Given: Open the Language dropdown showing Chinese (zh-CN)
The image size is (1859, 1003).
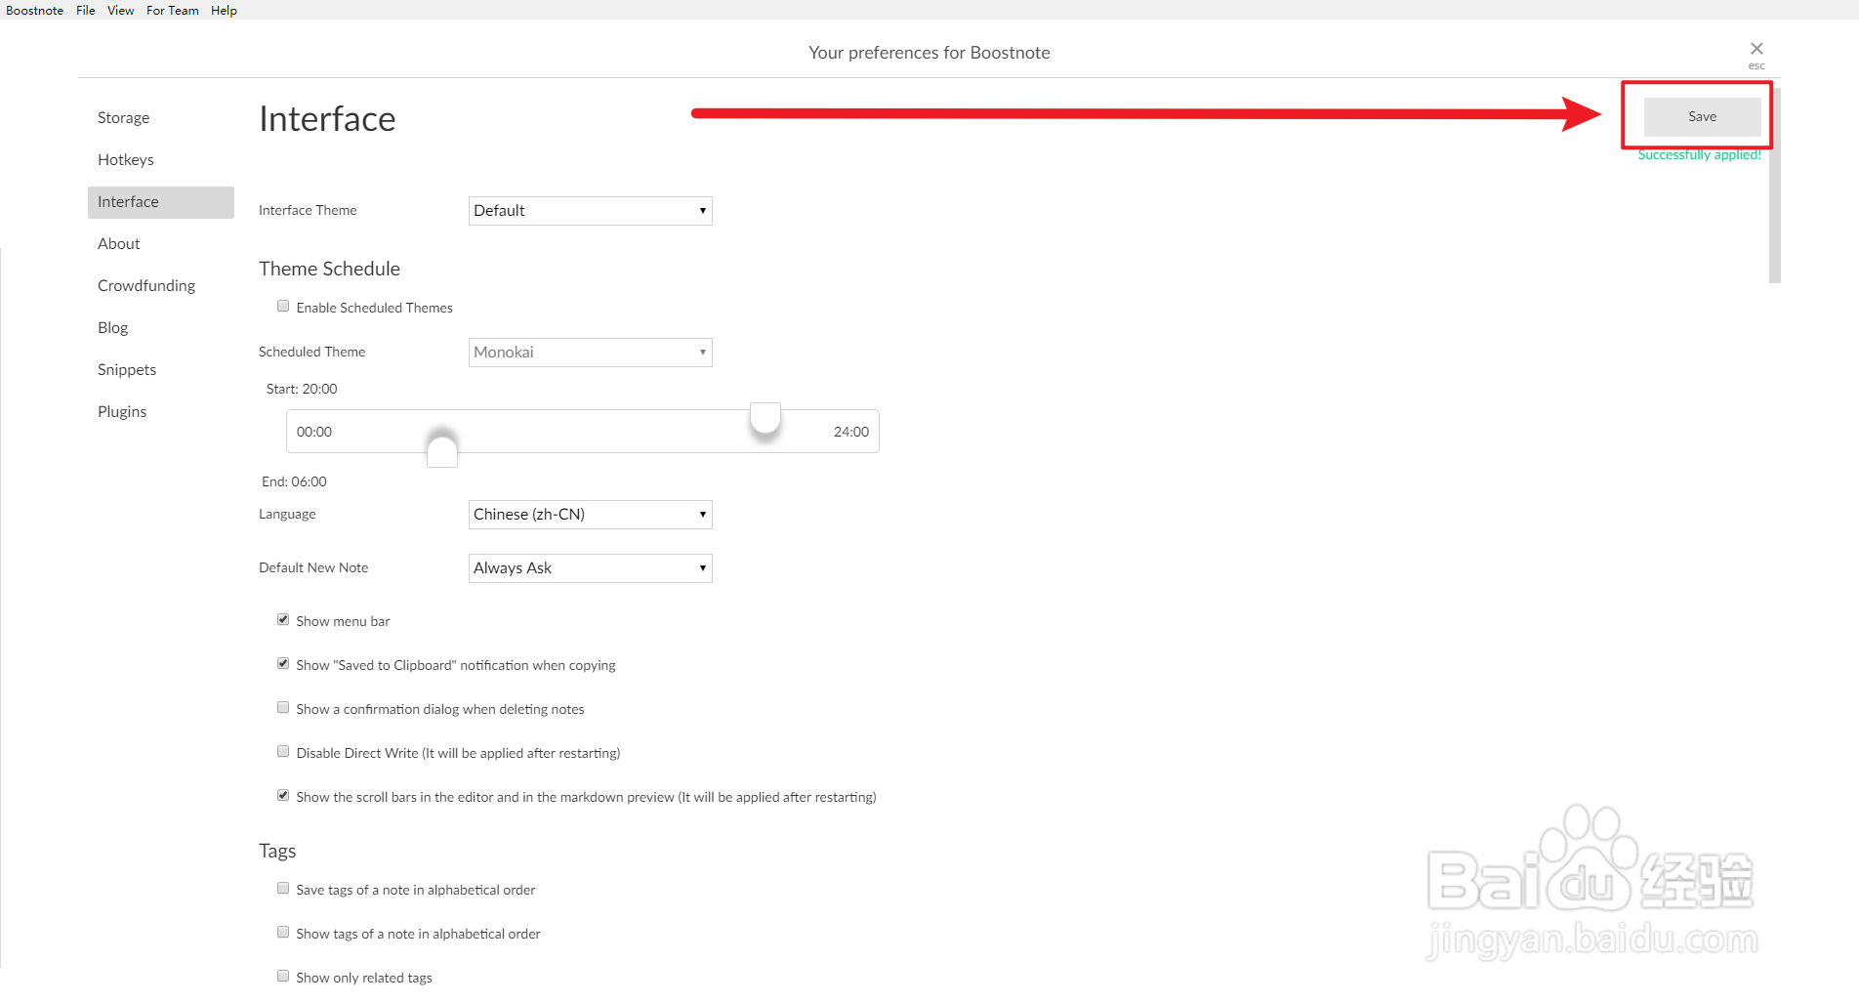Looking at the screenshot, I should pos(591,515).
